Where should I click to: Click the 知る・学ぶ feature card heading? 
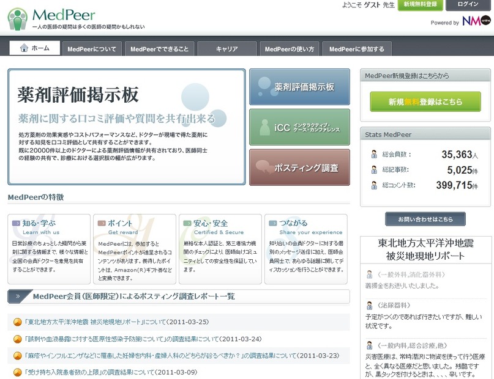tap(39, 223)
